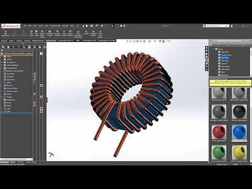Open the Tools menu
The image size is (252, 189).
click(46, 26)
